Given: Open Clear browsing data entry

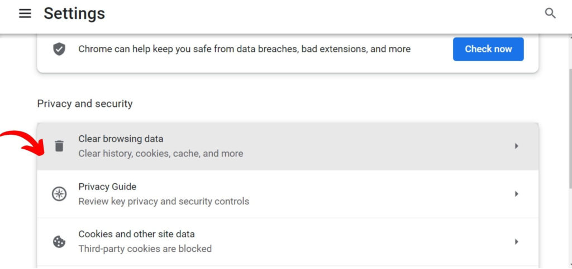Looking at the screenshot, I should pos(121,139).
